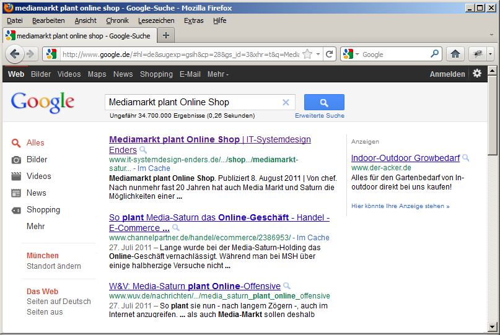500x335 pixels.
Task: Open the Chronik menu
Action: click(x=117, y=20)
